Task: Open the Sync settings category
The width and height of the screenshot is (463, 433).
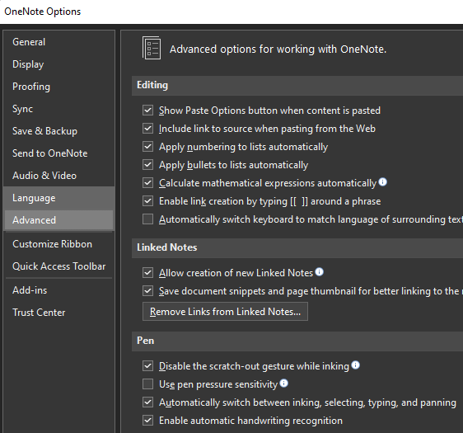Action: (x=58, y=109)
